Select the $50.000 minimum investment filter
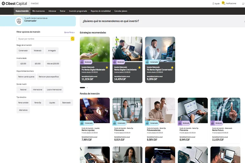 38,64
